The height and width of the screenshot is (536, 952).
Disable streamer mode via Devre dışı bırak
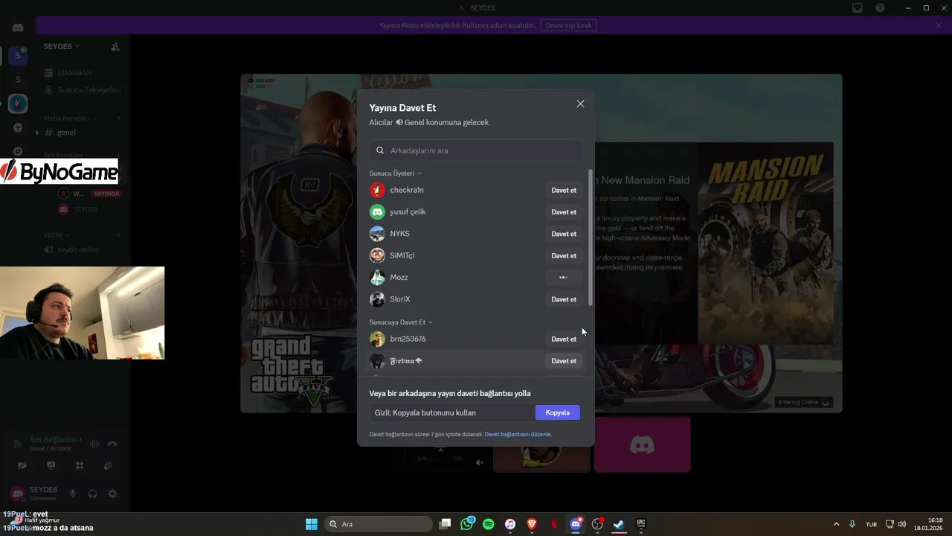click(x=569, y=25)
